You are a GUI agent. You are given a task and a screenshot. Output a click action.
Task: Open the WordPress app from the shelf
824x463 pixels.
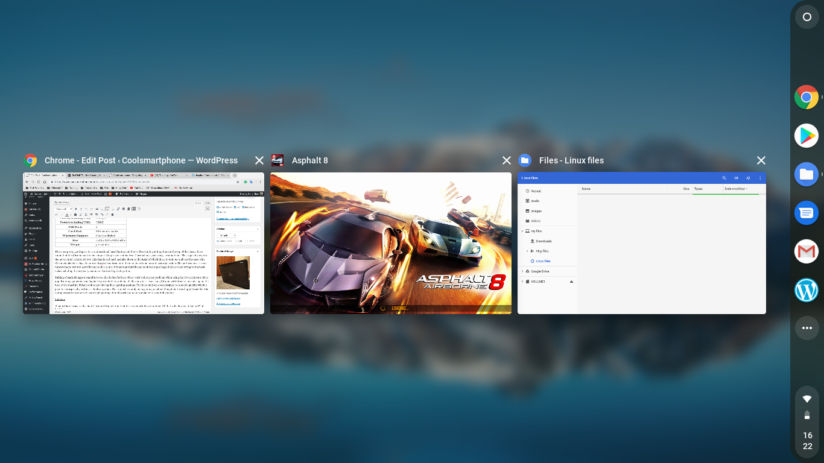807,290
